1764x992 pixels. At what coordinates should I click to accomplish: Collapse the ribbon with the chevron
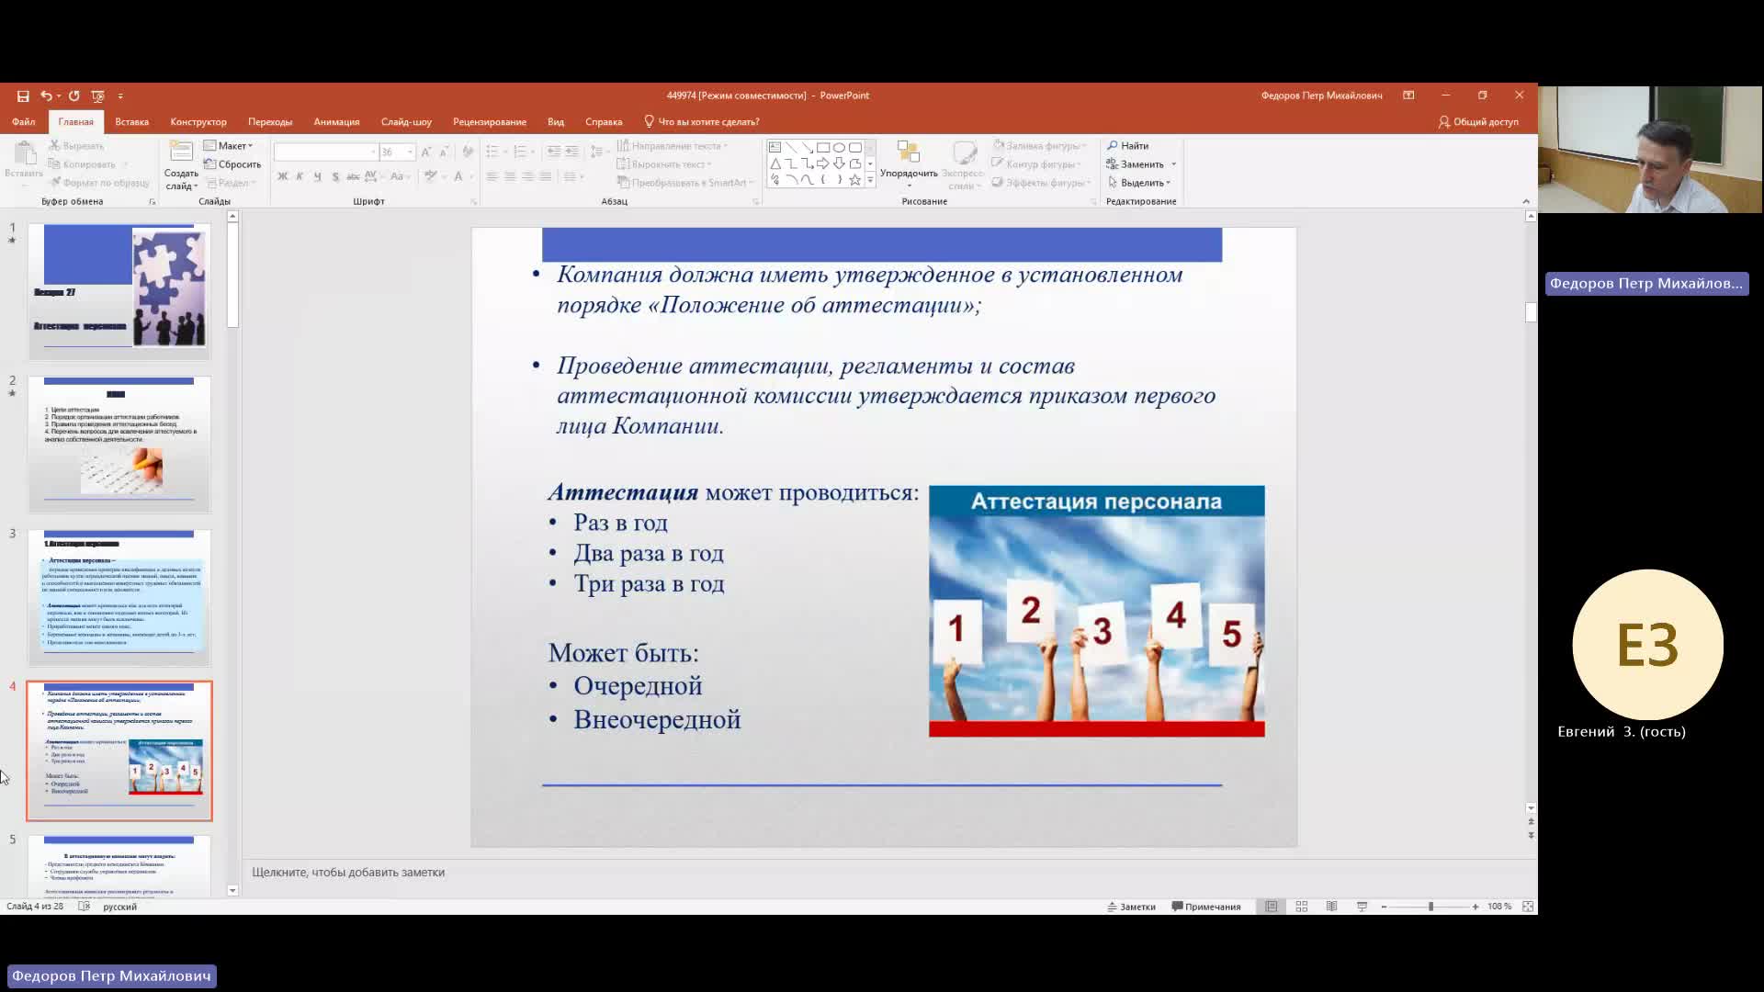(x=1526, y=201)
